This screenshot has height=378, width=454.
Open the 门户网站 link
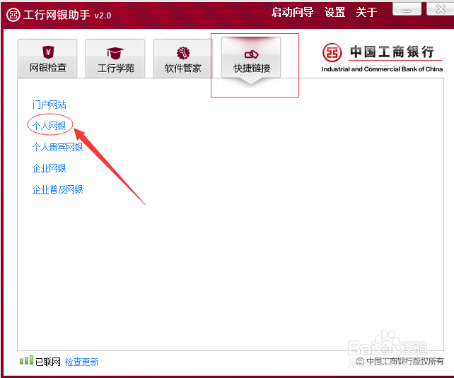pos(50,105)
